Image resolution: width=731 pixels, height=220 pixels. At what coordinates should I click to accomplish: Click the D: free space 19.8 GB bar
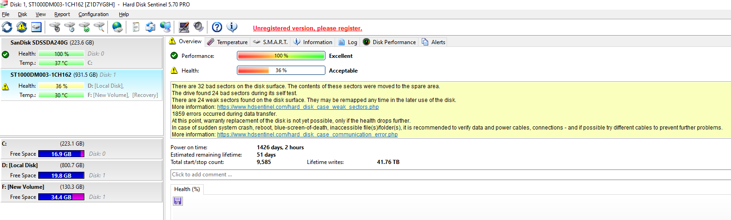[x=61, y=175]
